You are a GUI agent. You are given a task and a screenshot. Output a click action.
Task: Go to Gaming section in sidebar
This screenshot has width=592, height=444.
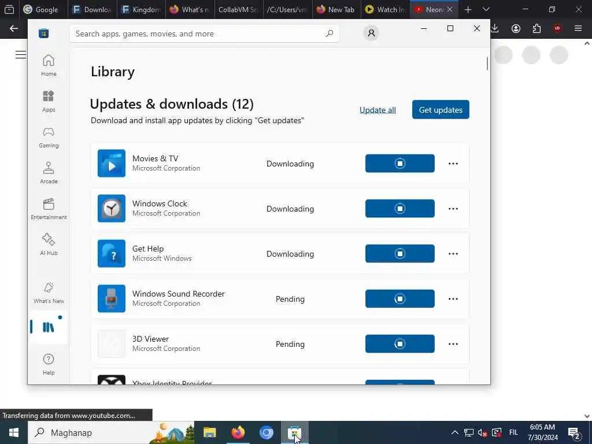click(49, 137)
